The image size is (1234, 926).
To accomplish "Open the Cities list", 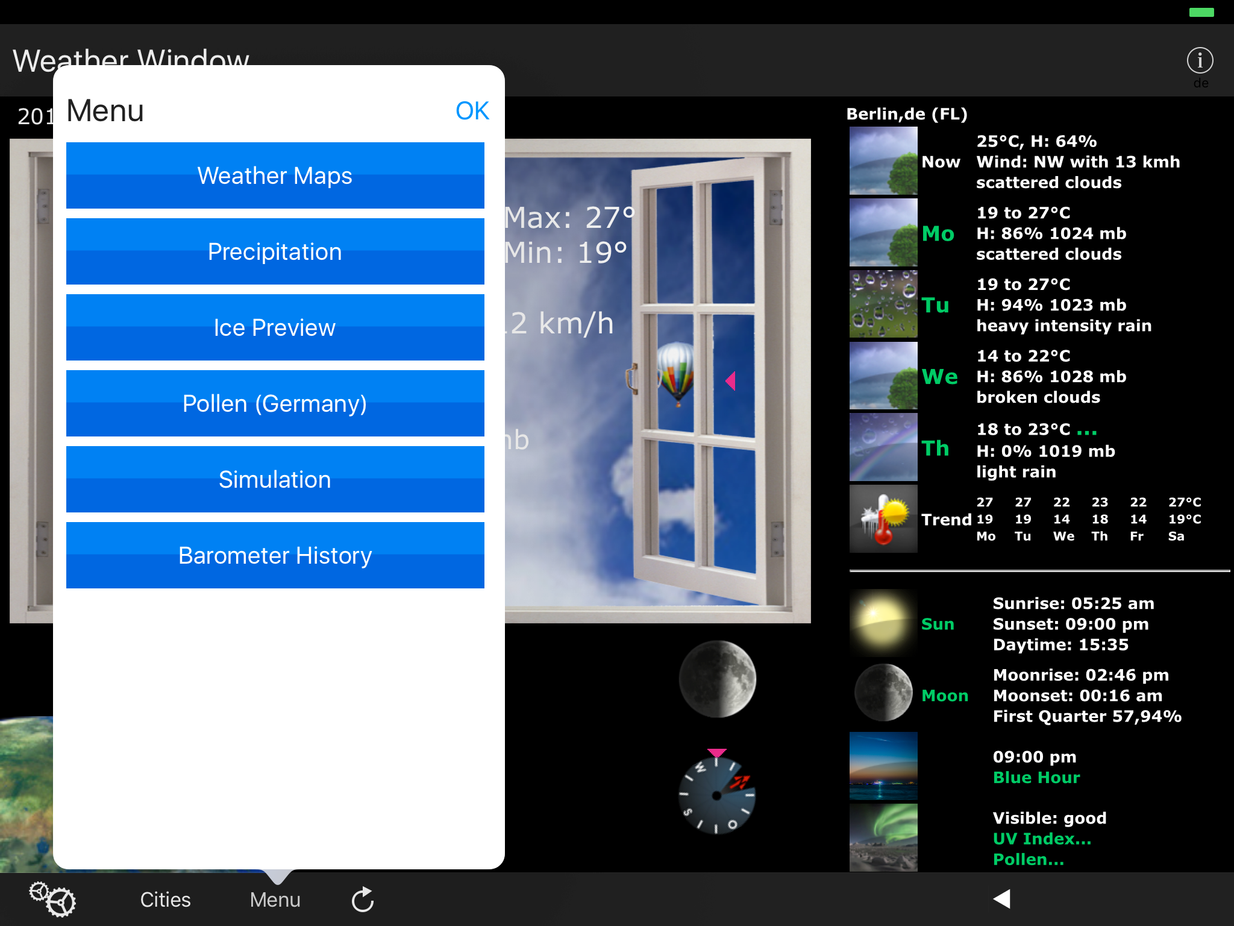I will 165,899.
